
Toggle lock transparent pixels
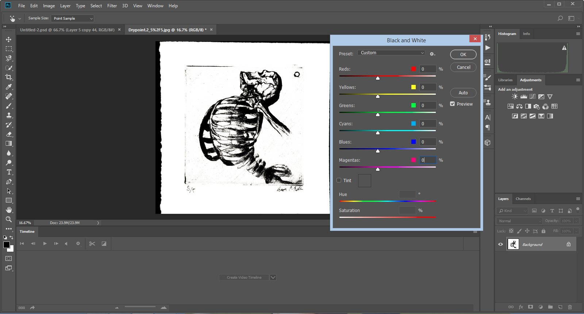[511, 231]
